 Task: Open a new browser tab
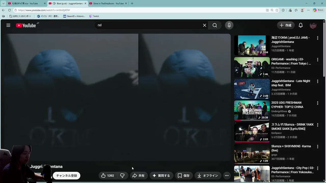coord(132,3)
